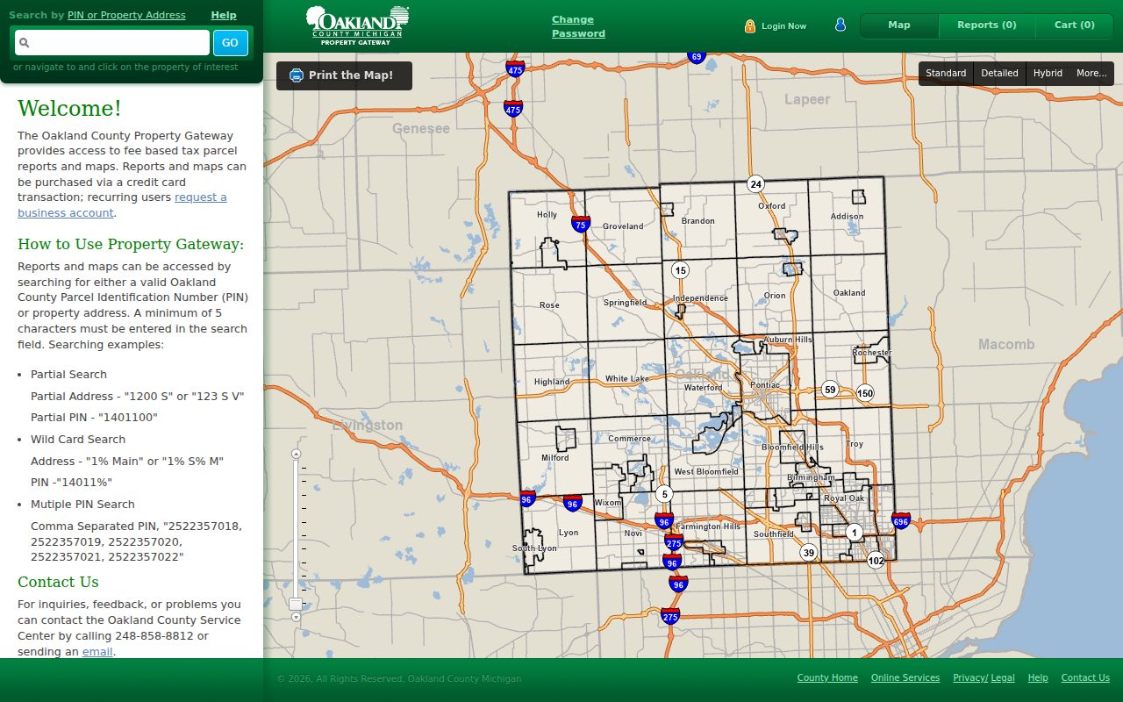Click the Login Now padlock icon
The width and height of the screenshot is (1123, 702).
pos(750,26)
